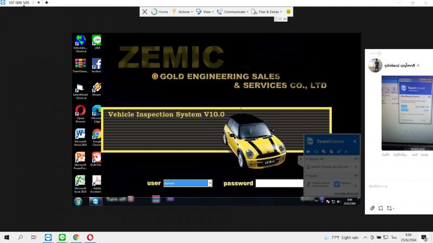Open Windows Start menu
Screen dimensions: 433x243
click(6, 237)
